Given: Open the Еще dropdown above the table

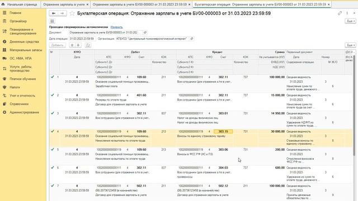Looking at the screenshot, I should pyautogui.click(x=350, y=45).
